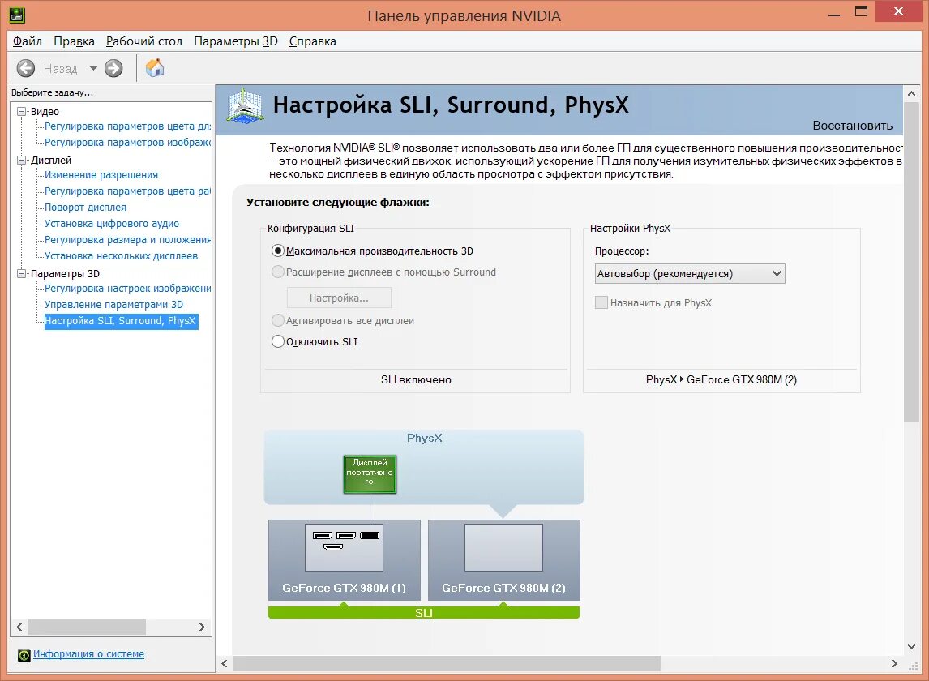
Task: Click the Восстановить link in header
Action: 853,126
